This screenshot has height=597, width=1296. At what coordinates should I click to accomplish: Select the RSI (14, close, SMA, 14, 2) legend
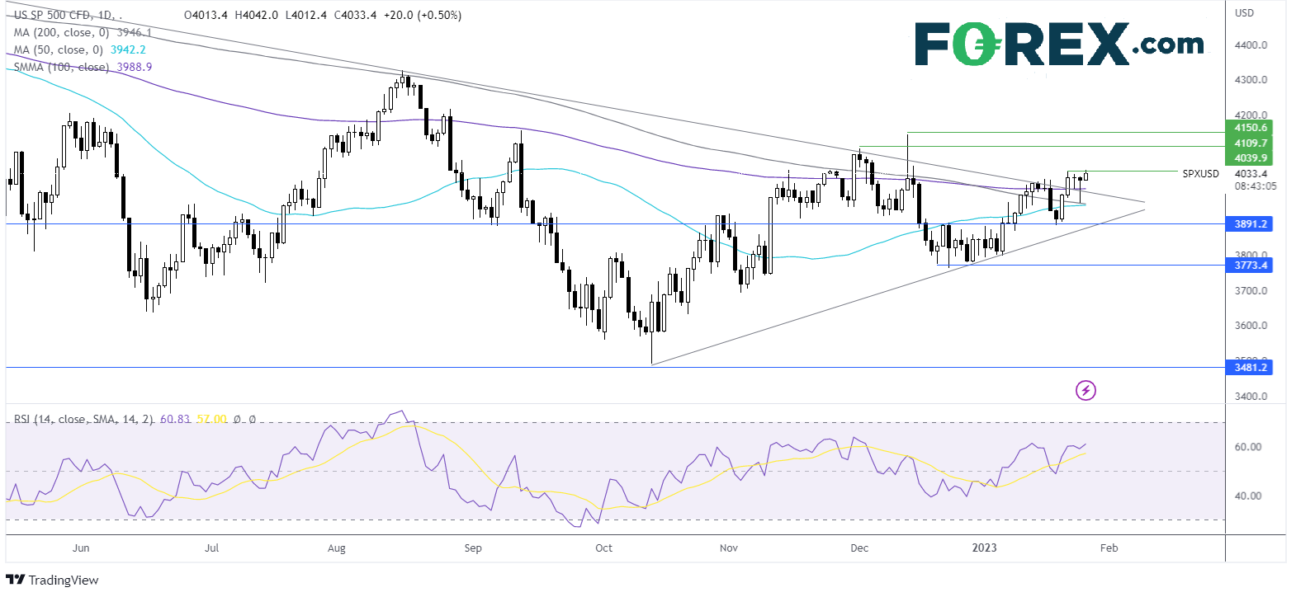pos(83,419)
